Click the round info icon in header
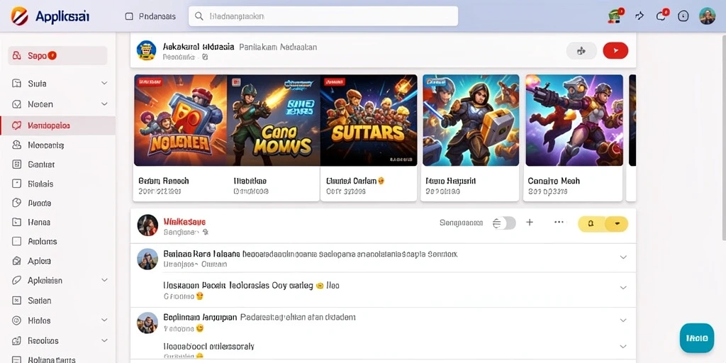 pyautogui.click(x=683, y=16)
